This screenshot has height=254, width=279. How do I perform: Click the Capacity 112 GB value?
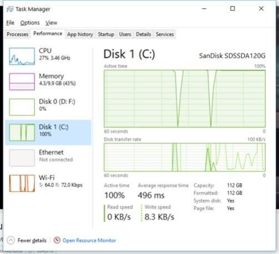click(x=235, y=185)
